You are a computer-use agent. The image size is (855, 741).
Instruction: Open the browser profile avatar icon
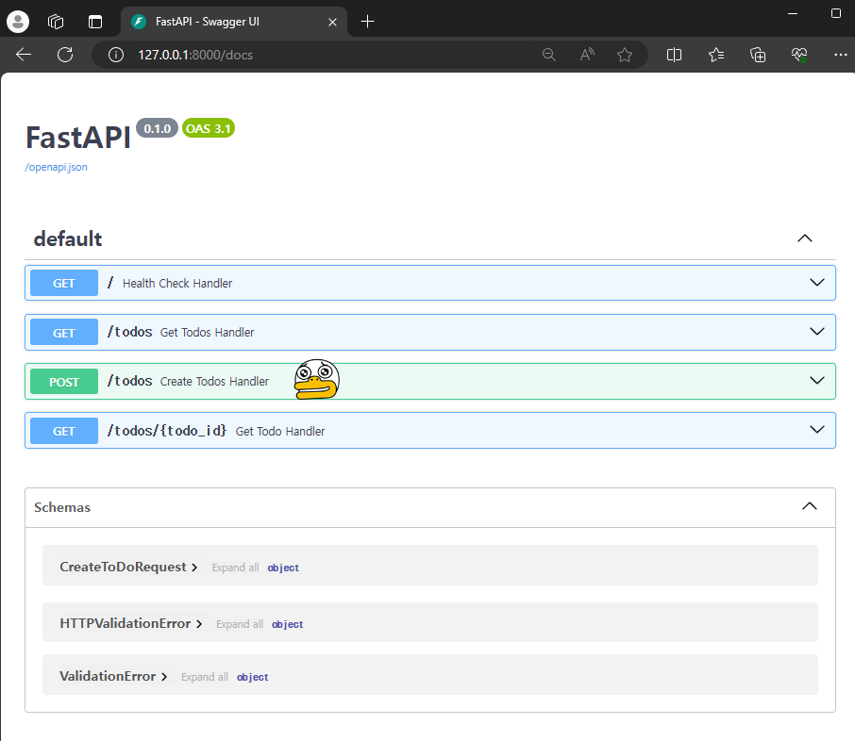click(17, 22)
